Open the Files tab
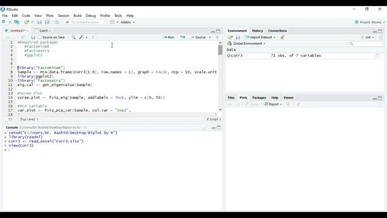Image resolution: width=387 pixels, height=218 pixels. point(231,97)
